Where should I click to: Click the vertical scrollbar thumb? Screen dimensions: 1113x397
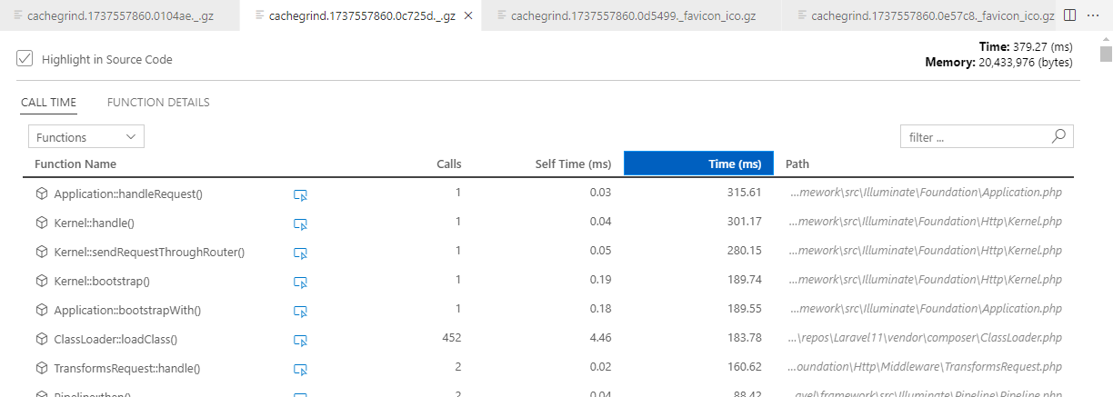click(1106, 54)
